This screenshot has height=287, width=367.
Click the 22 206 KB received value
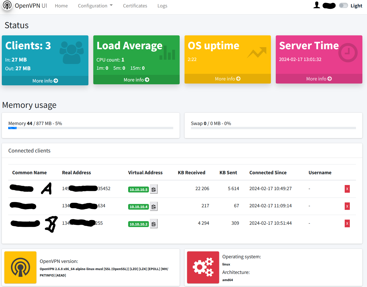pos(202,189)
